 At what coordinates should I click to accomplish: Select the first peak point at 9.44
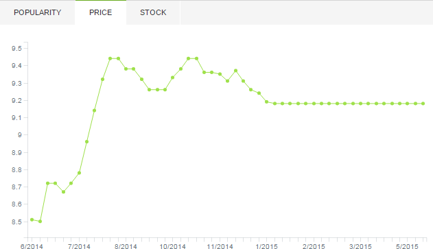click(110, 58)
